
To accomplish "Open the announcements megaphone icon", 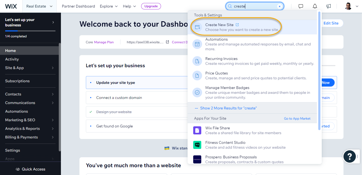I will point(328,6).
